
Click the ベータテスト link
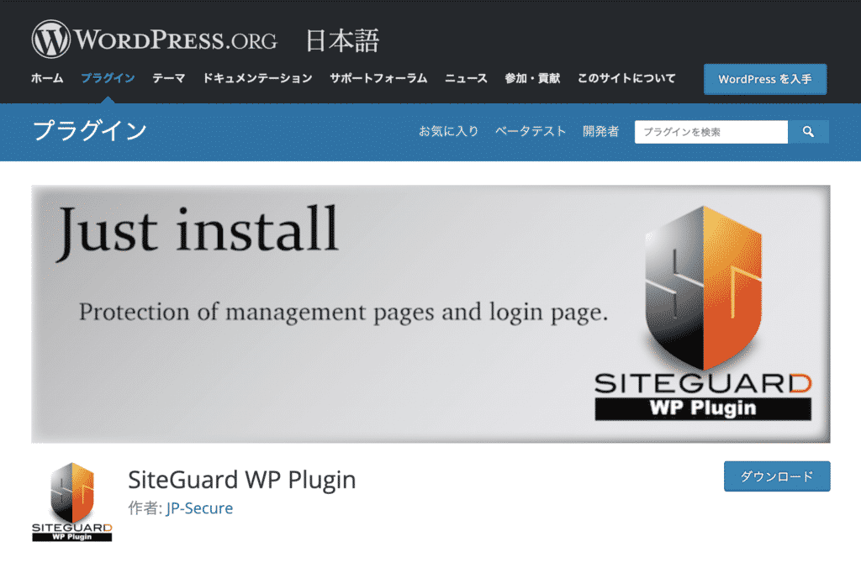(x=531, y=131)
